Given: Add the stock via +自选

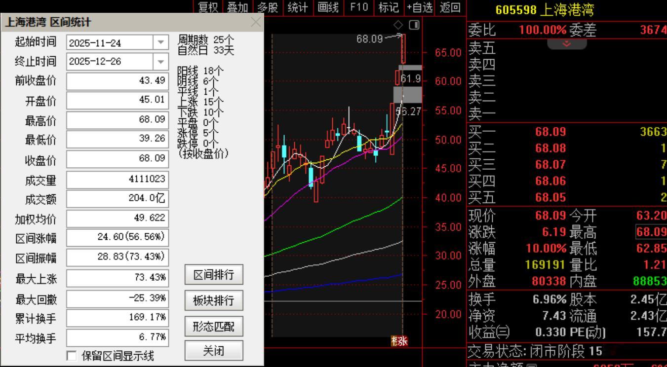Looking at the screenshot, I should click(x=419, y=7).
